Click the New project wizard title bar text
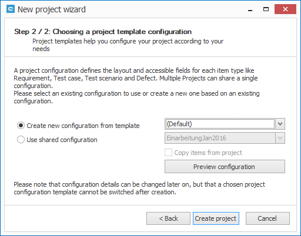 52,9
